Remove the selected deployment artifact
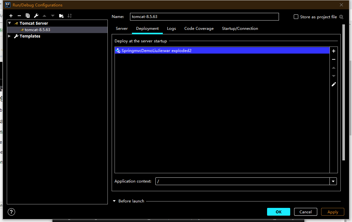Image resolution: width=352 pixels, height=222 pixels. [334, 59]
